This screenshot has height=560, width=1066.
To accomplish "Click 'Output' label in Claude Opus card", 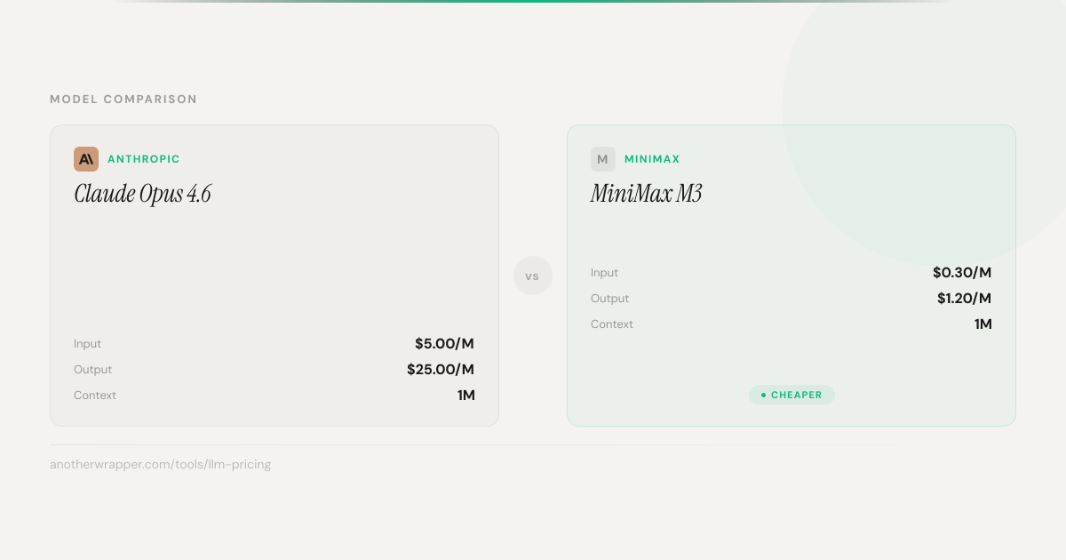I will tap(93, 370).
